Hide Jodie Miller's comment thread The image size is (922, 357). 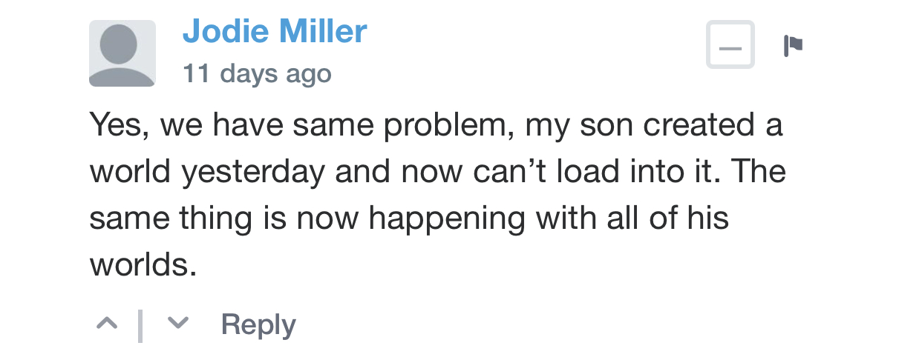tap(730, 45)
